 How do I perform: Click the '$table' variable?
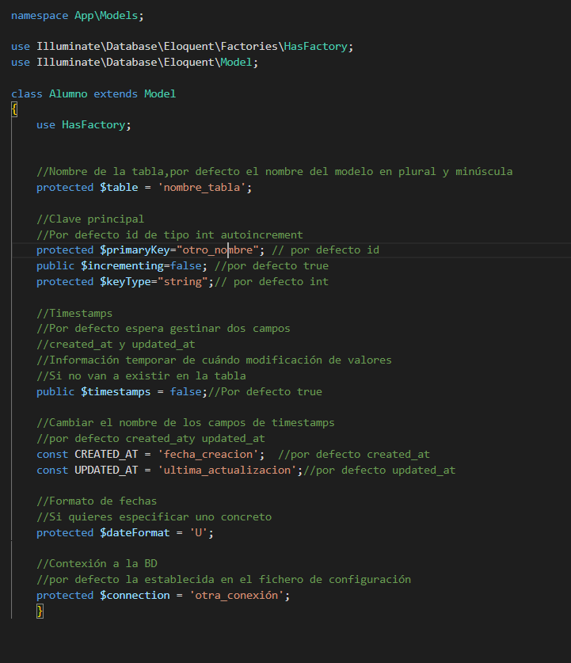pyautogui.click(x=119, y=187)
